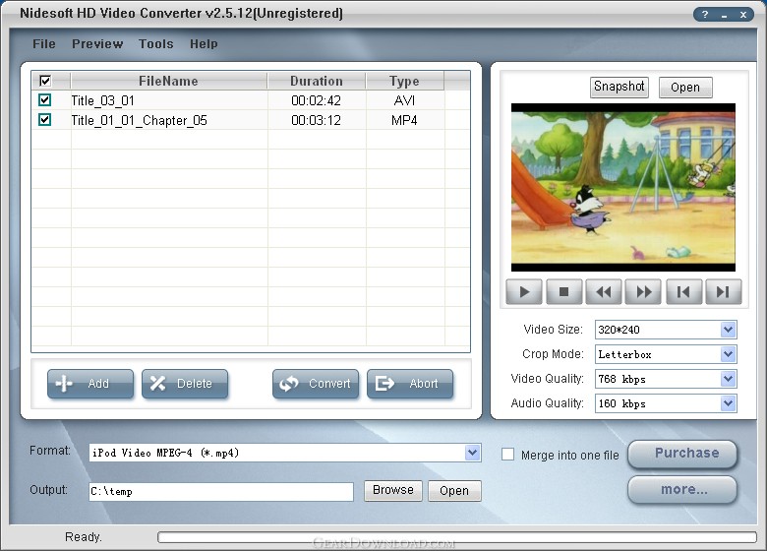Viewport: 767px width, 551px height.
Task: Click the 00:03:12 duration cell
Action: (317, 120)
